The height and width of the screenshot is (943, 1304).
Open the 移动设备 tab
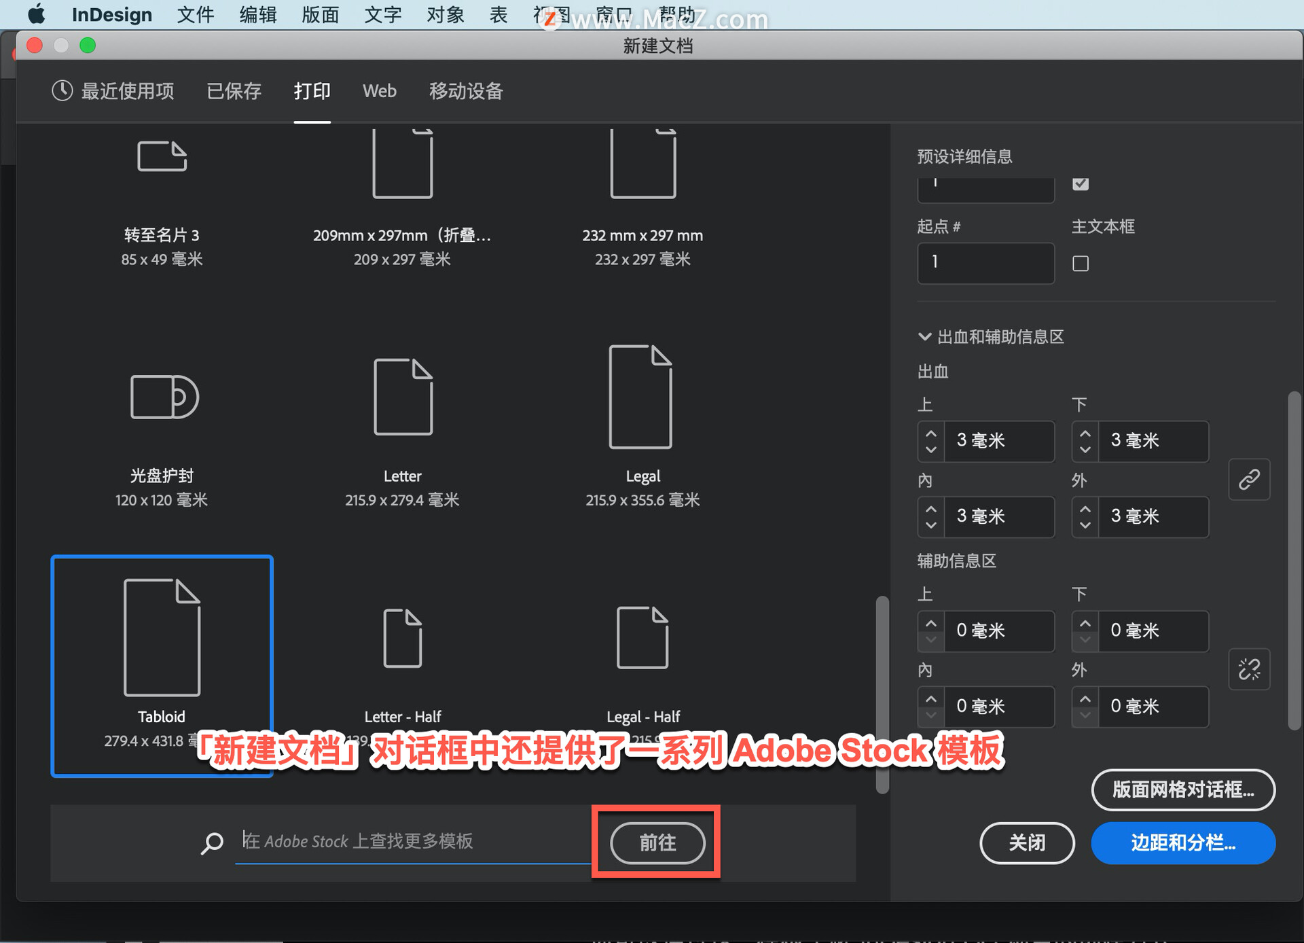pyautogui.click(x=466, y=90)
